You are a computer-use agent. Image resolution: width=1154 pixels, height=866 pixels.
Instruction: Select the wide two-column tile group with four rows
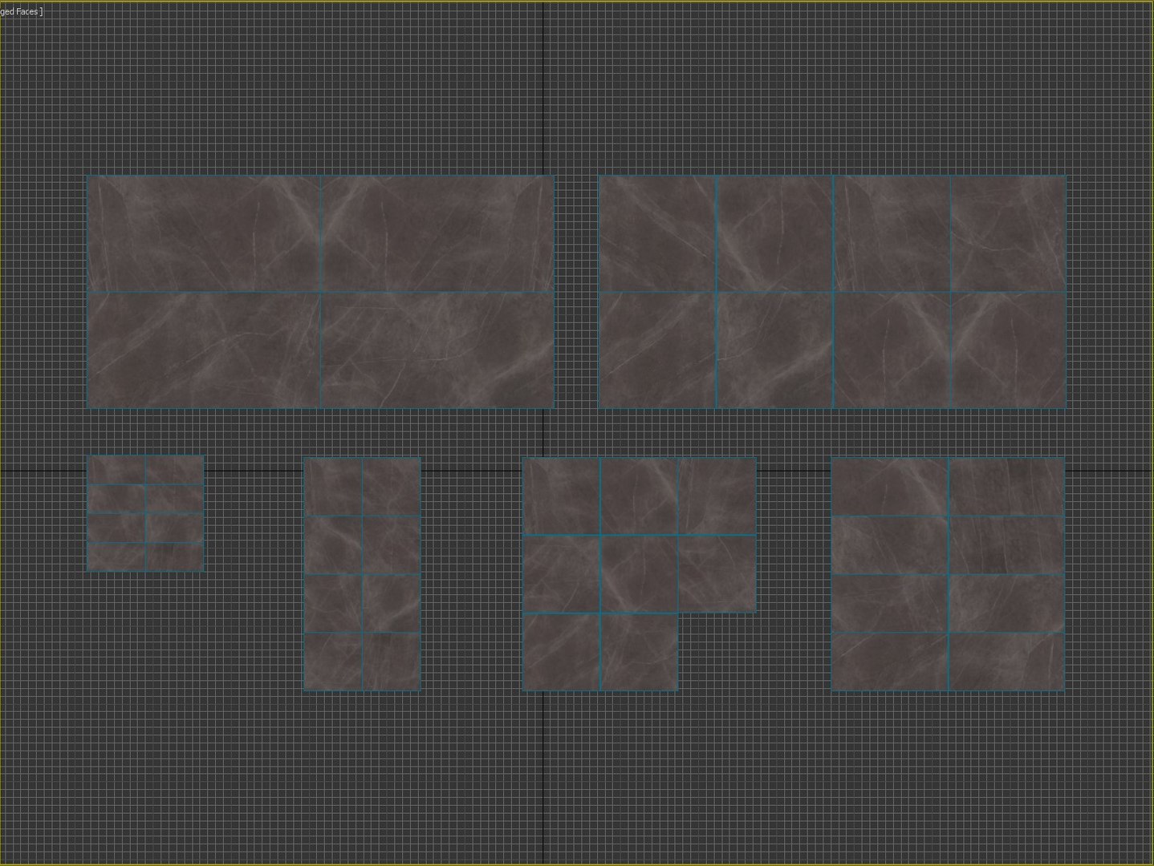(x=948, y=574)
